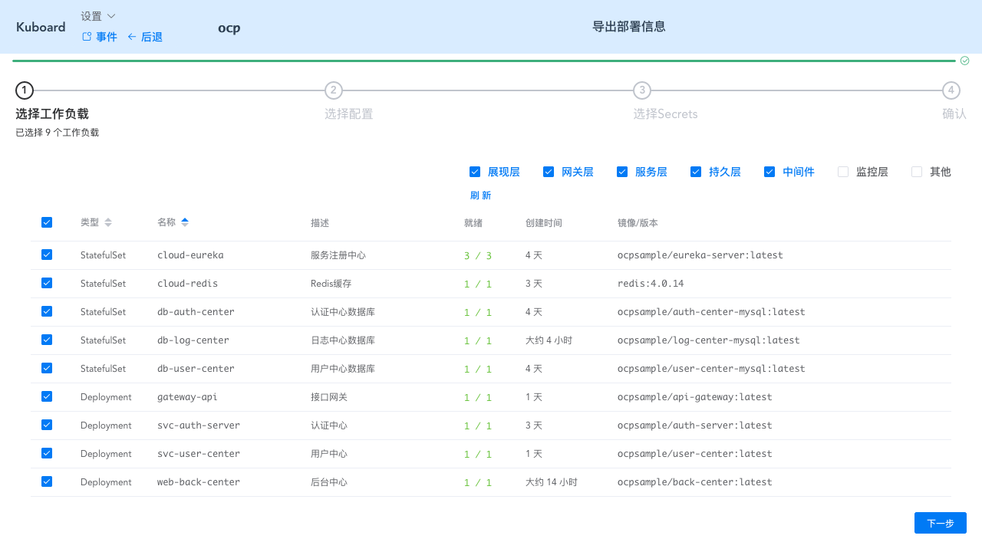This screenshot has width=982, height=552.
Task: Select step 2 circle 选择配置
Action: [334, 90]
